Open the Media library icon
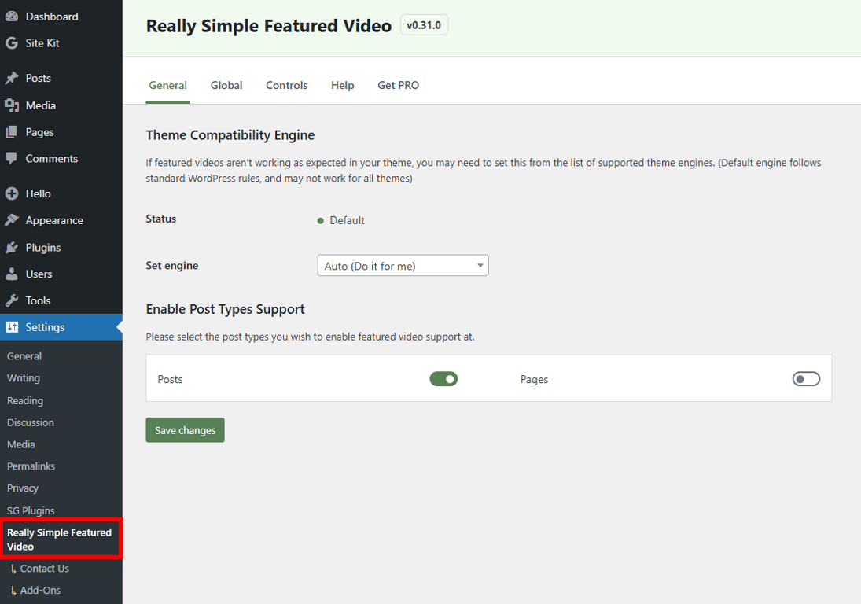Screen dimensions: 861x604 (16, 105)
